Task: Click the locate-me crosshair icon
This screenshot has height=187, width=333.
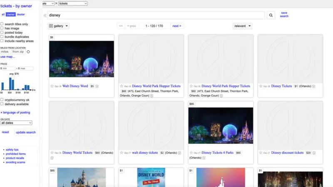Action: click(x=28, y=52)
